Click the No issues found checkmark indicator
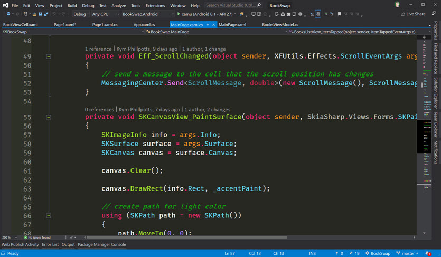This screenshot has width=441, height=257. pos(37,237)
